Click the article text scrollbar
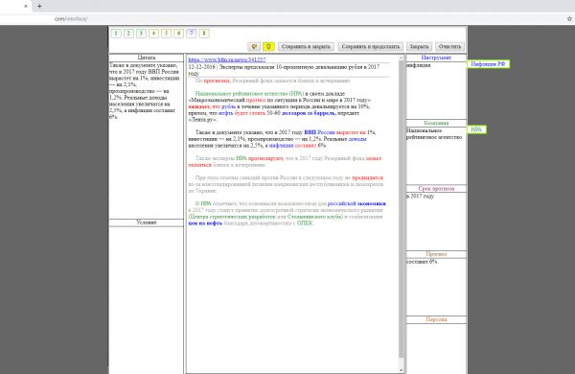The image size is (575, 374). tap(402, 209)
